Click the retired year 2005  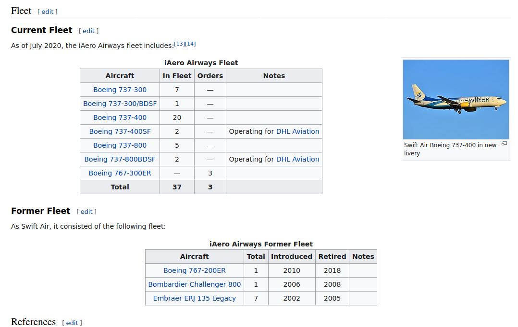[333, 298]
